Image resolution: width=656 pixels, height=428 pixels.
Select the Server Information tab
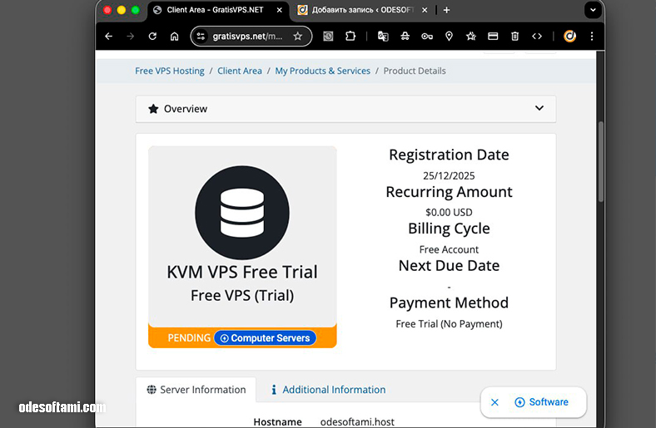pyautogui.click(x=196, y=390)
